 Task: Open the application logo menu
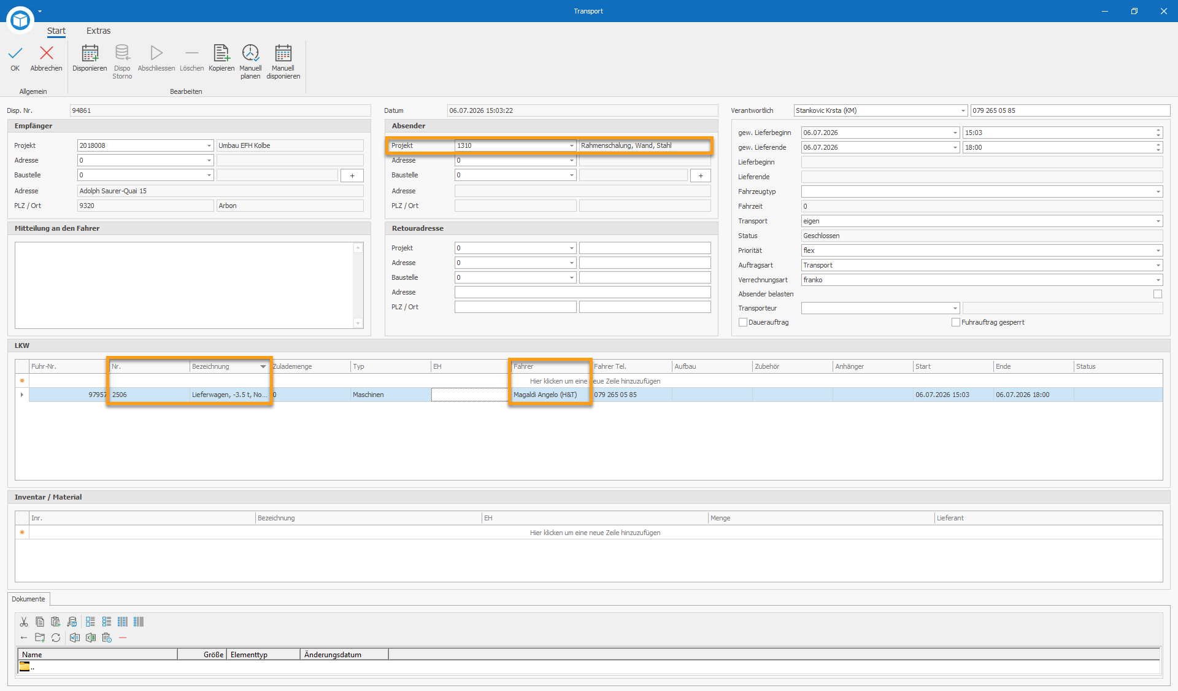(x=20, y=20)
